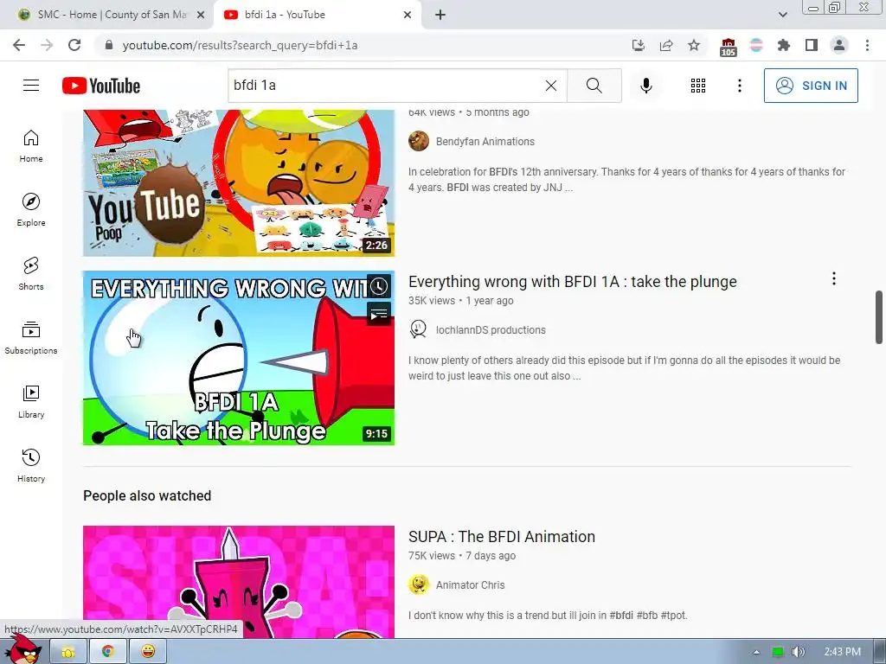Open the Chrome three-dot menu
The width and height of the screenshot is (886, 664).
tap(867, 45)
